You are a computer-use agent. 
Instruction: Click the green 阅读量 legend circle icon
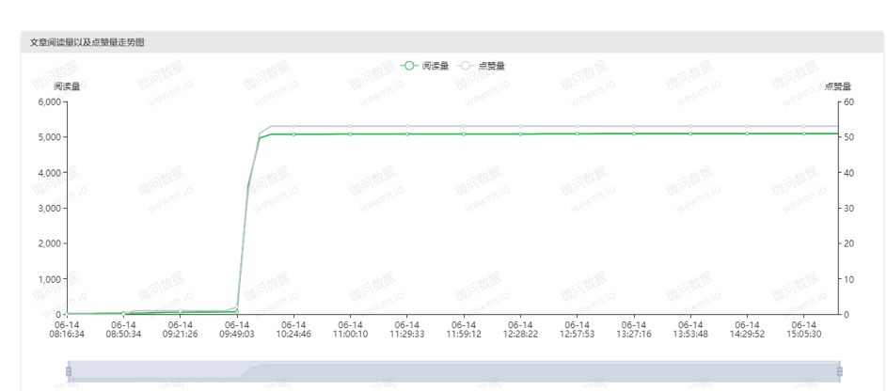pos(409,66)
